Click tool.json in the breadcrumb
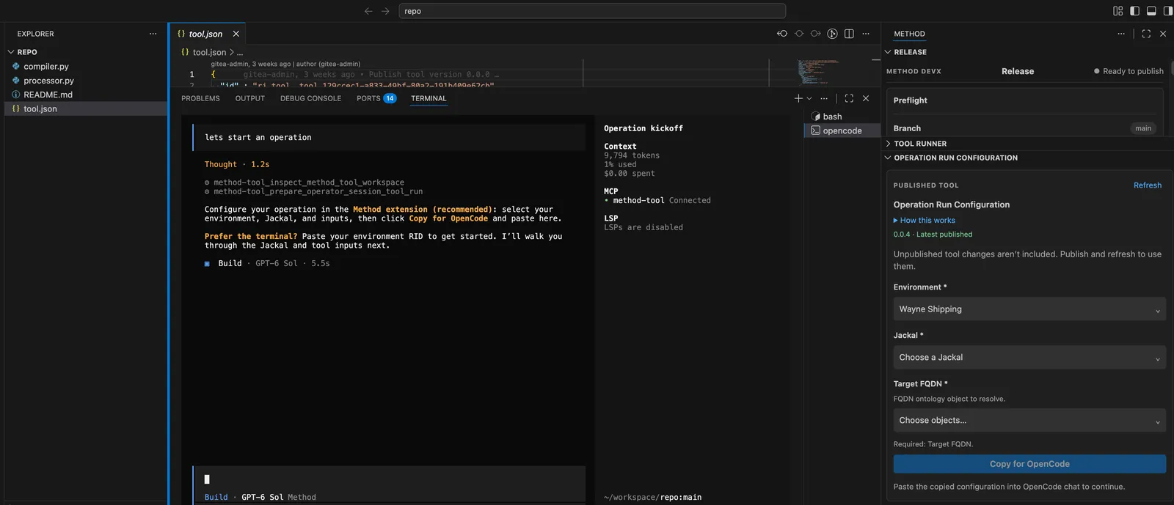 209,52
